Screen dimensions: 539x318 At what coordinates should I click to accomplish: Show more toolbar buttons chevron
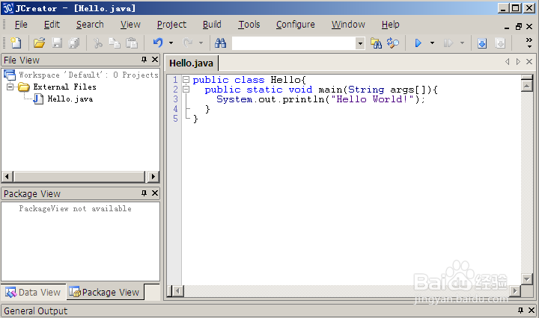pyautogui.click(x=529, y=43)
